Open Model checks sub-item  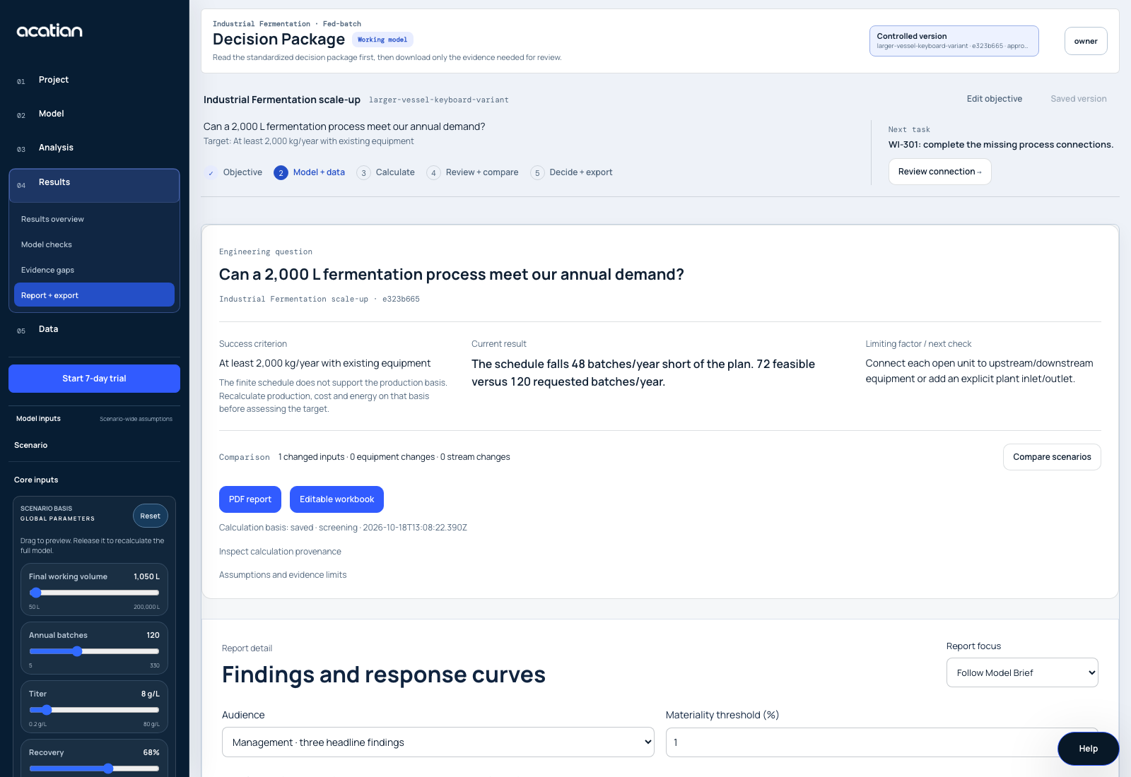94,244
